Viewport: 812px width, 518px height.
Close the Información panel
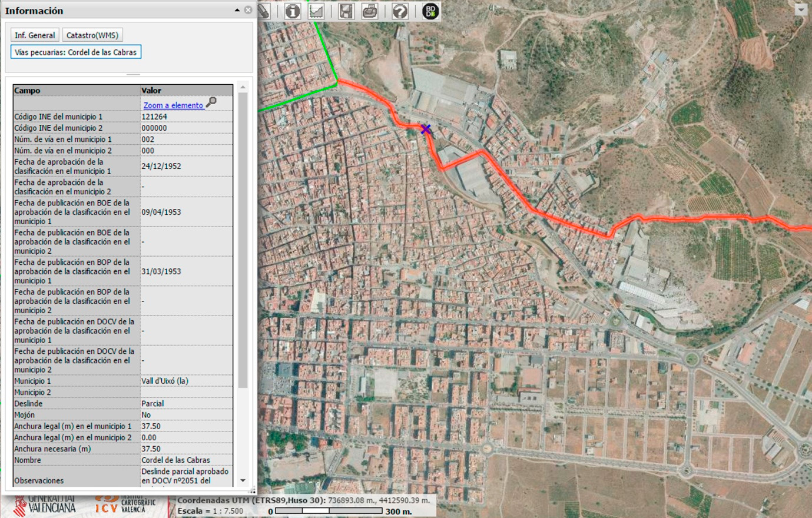[248, 10]
